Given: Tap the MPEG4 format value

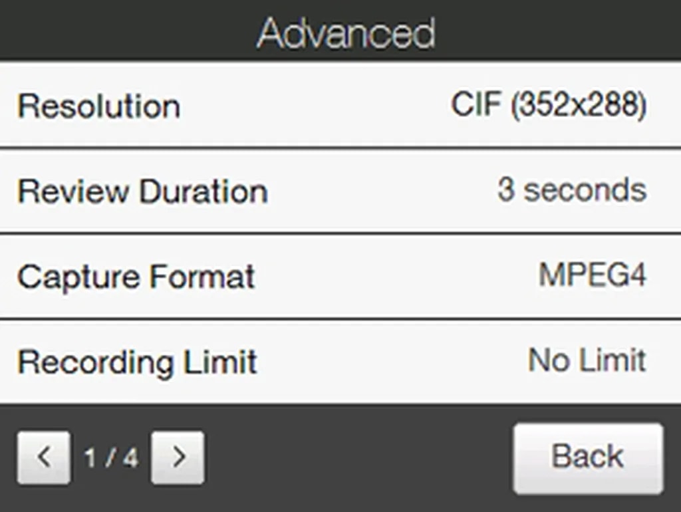Looking at the screenshot, I should (592, 276).
